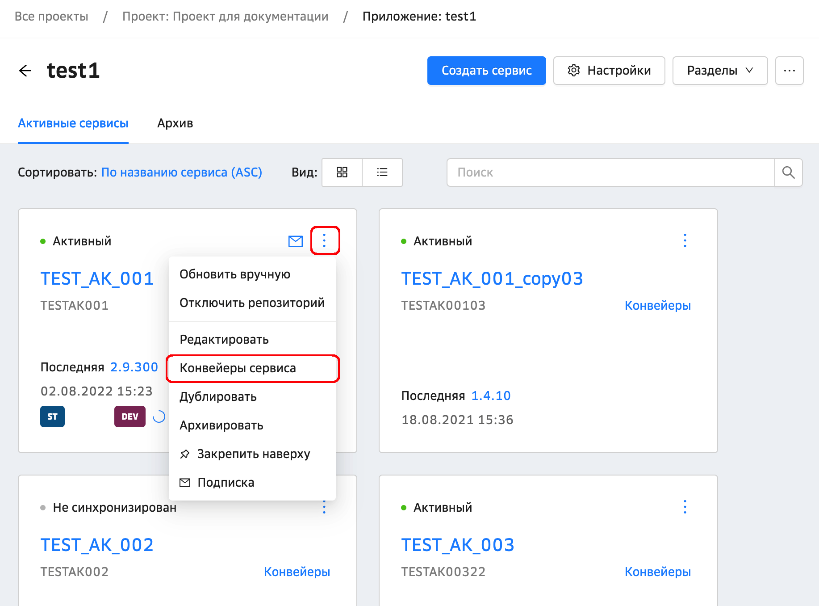Click the Поиск search input field
This screenshot has width=819, height=606.
click(x=610, y=173)
